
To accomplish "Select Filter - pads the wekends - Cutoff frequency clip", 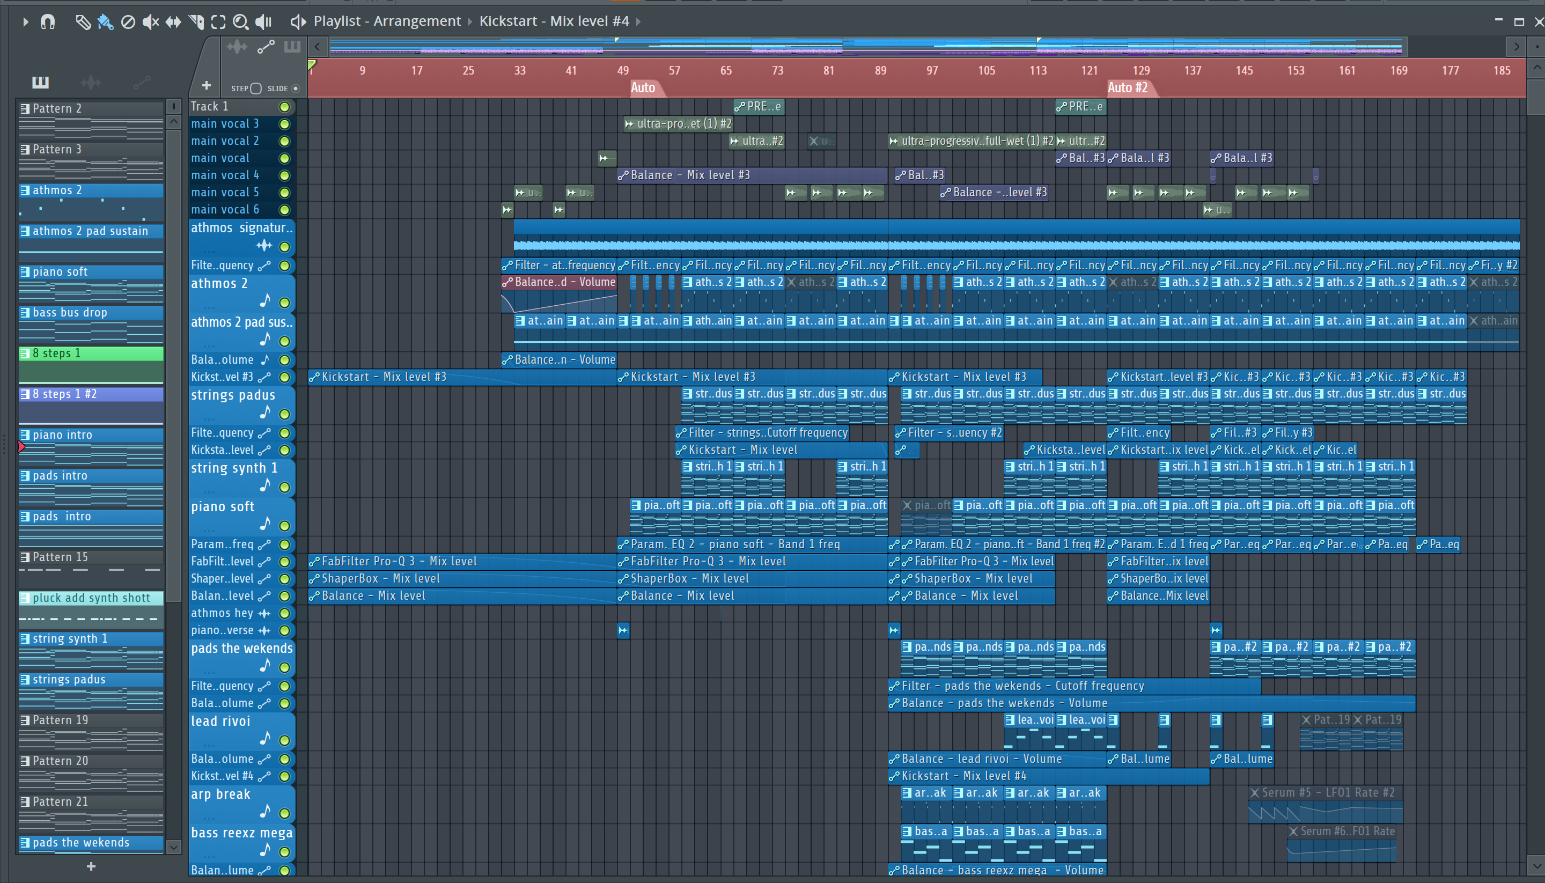I will (x=1074, y=687).
